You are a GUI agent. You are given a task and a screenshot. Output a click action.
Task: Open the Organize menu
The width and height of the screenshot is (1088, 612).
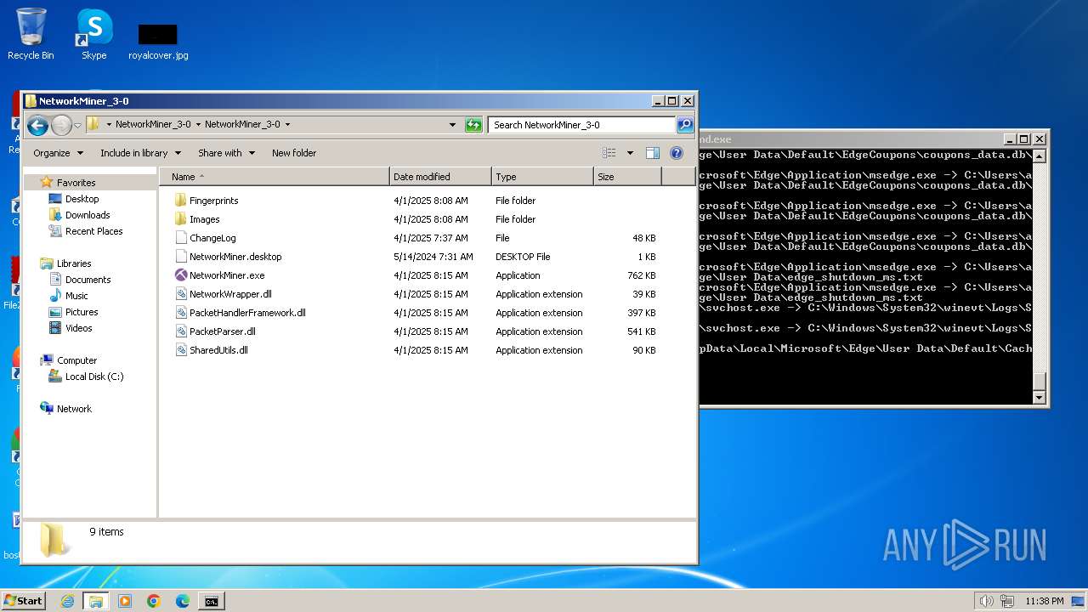point(58,153)
